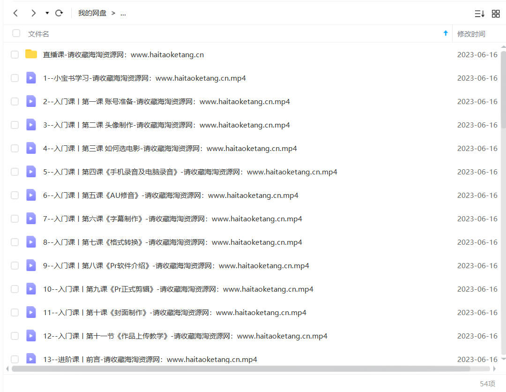Click the horizontal scrollbar right arrow
506x392 pixels.
[x=494, y=369]
